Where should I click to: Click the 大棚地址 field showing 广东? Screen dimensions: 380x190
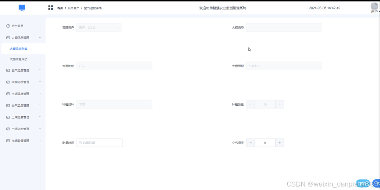point(114,66)
